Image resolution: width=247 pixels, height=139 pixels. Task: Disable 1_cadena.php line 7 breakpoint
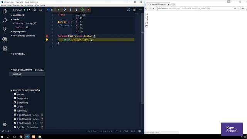point(15,119)
